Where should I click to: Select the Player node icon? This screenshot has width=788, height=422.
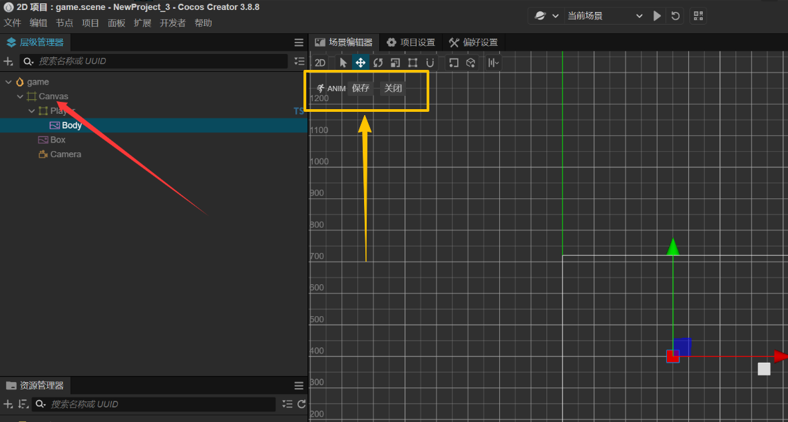click(x=43, y=111)
